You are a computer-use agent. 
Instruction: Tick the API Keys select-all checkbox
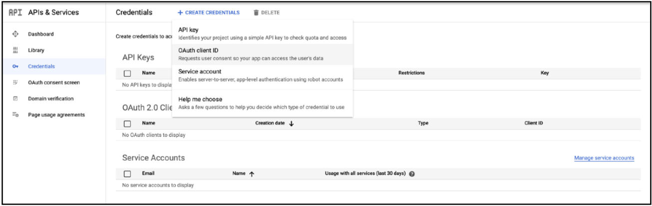(127, 73)
